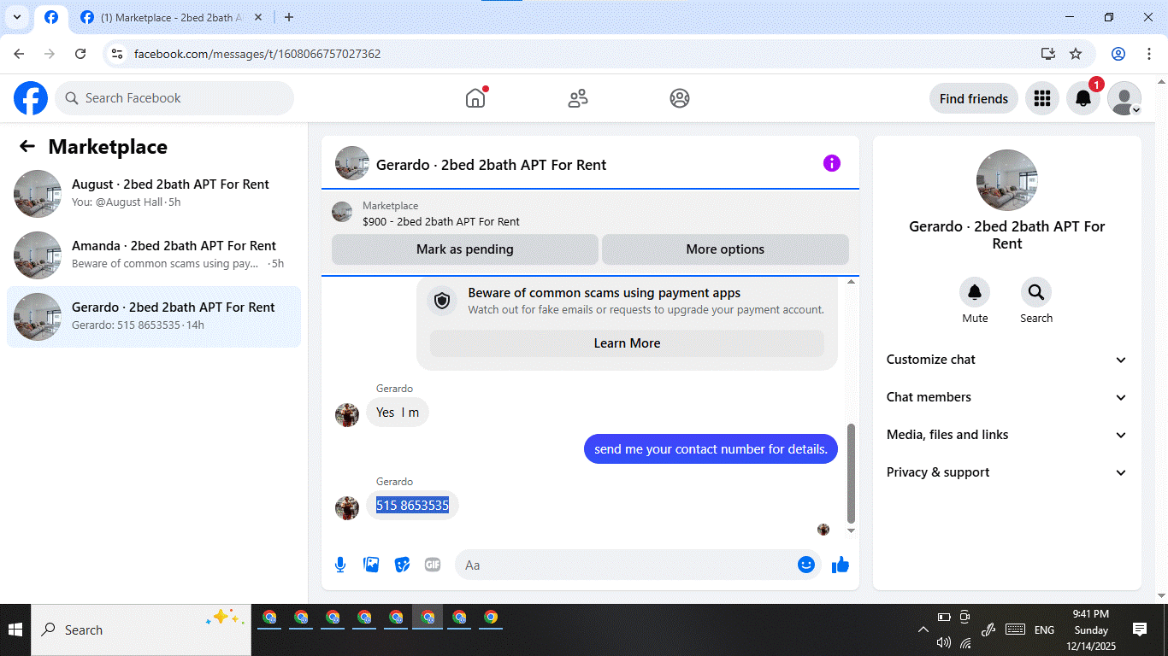The image size is (1168, 656).
Task: Click Gerardo's large listing profile thumbnail
Action: click(x=1007, y=180)
